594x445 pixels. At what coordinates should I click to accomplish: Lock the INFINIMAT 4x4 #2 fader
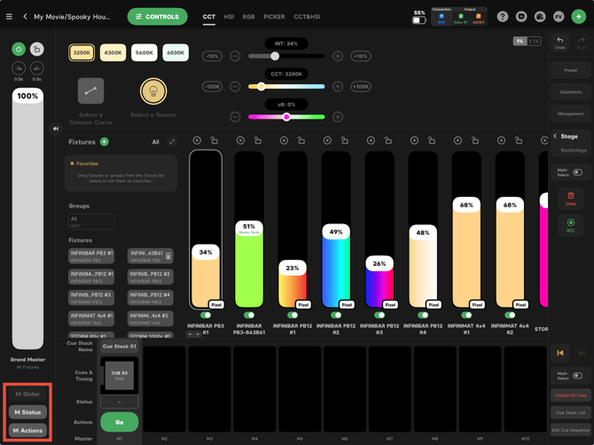pyautogui.click(x=519, y=141)
